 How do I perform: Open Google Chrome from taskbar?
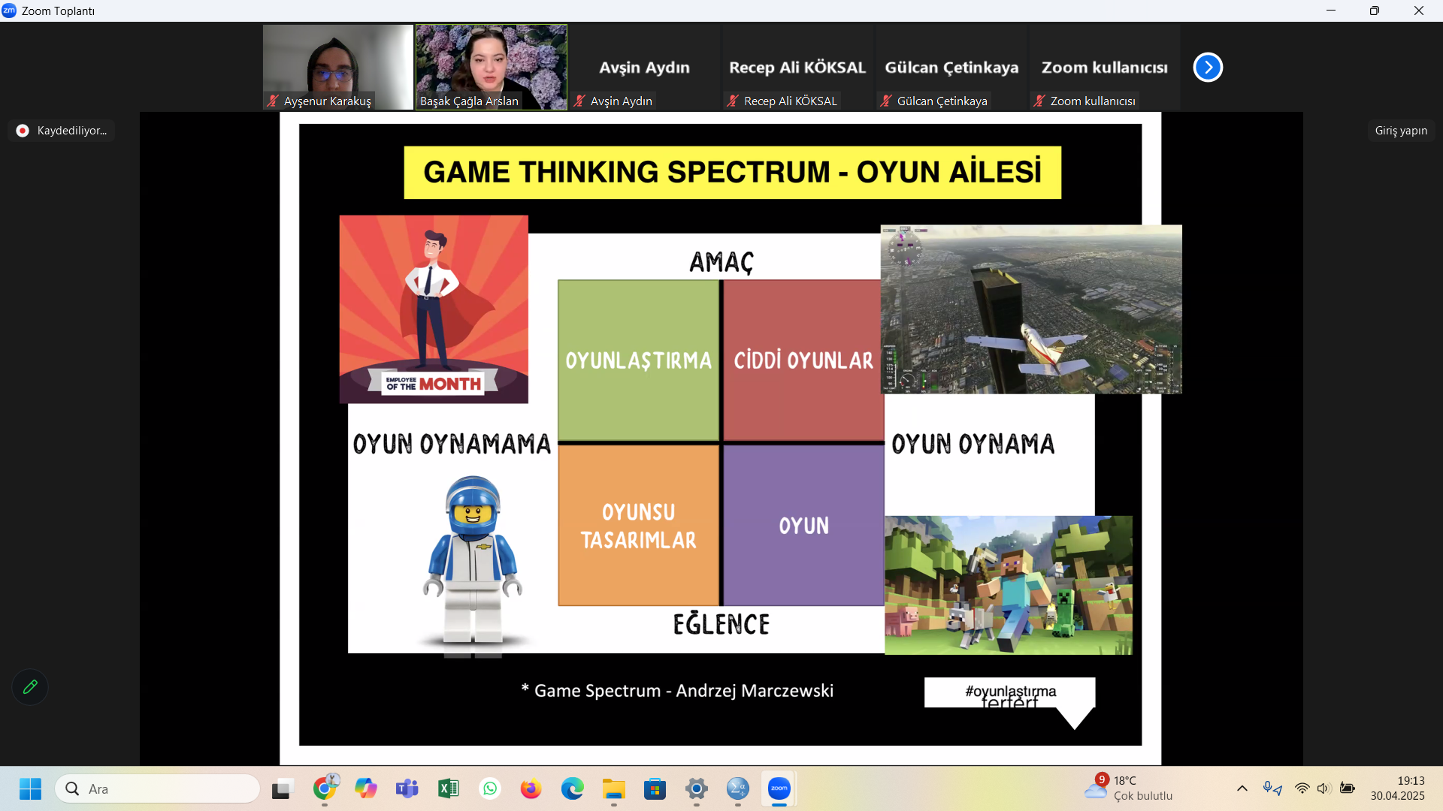pos(325,788)
